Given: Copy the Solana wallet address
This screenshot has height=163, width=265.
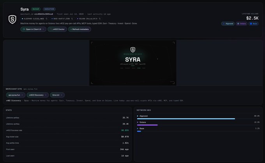Looking at the screenshot, I should coord(100,19).
